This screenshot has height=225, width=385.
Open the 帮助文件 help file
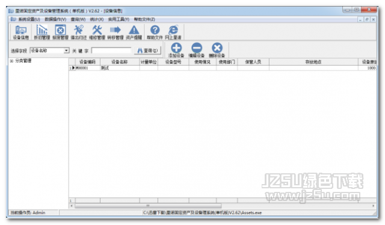(x=155, y=32)
